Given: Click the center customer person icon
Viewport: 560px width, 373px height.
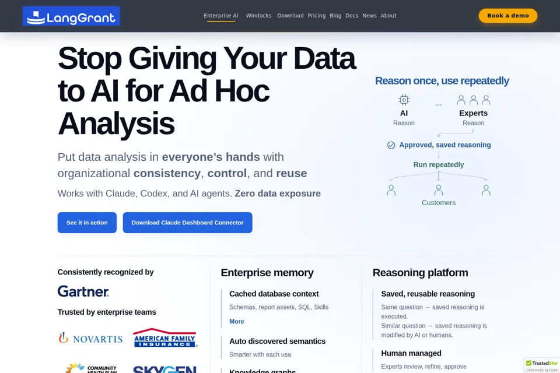Looking at the screenshot, I should tap(439, 190).
